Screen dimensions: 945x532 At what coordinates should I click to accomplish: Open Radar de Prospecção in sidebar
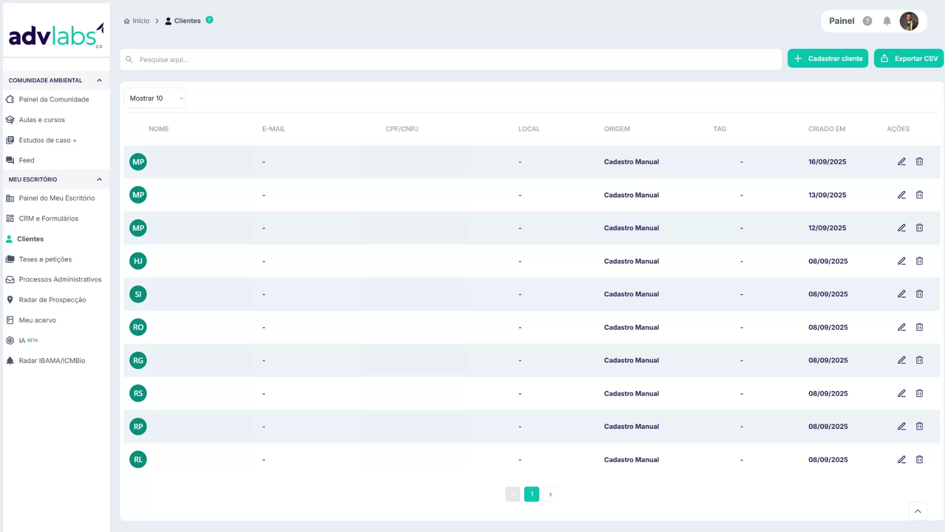[52, 299]
